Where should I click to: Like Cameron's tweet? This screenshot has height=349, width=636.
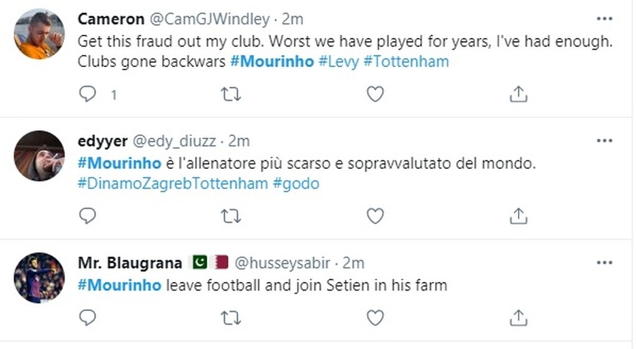375,94
